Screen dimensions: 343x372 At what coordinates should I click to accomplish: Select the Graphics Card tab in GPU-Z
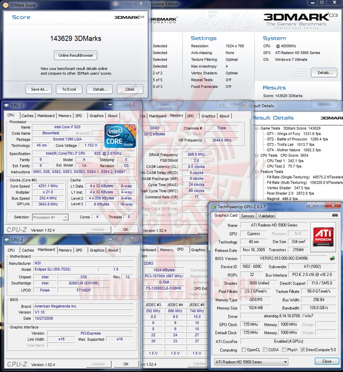(x=226, y=216)
